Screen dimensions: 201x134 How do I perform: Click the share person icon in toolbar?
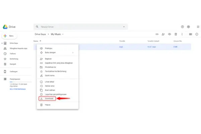tap(163, 34)
